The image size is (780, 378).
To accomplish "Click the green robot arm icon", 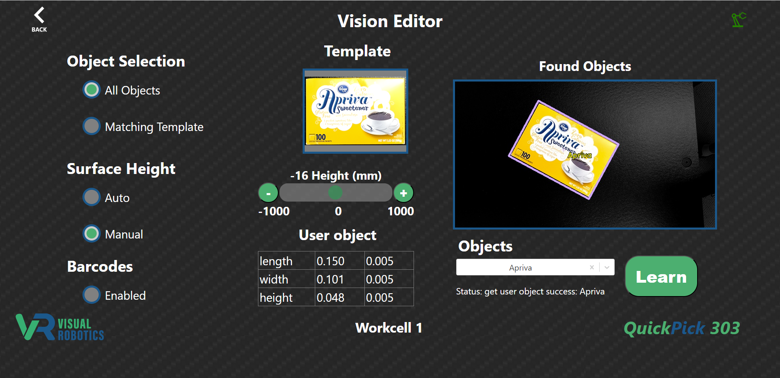I will [738, 19].
